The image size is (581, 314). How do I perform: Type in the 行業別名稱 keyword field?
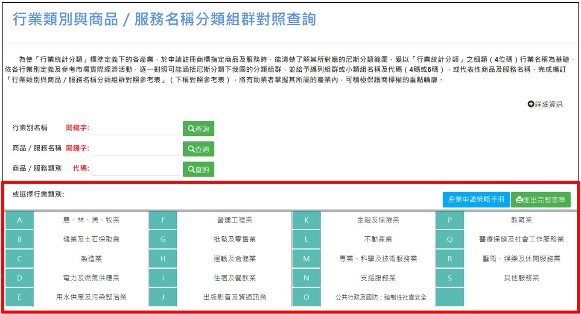pyautogui.click(x=136, y=128)
